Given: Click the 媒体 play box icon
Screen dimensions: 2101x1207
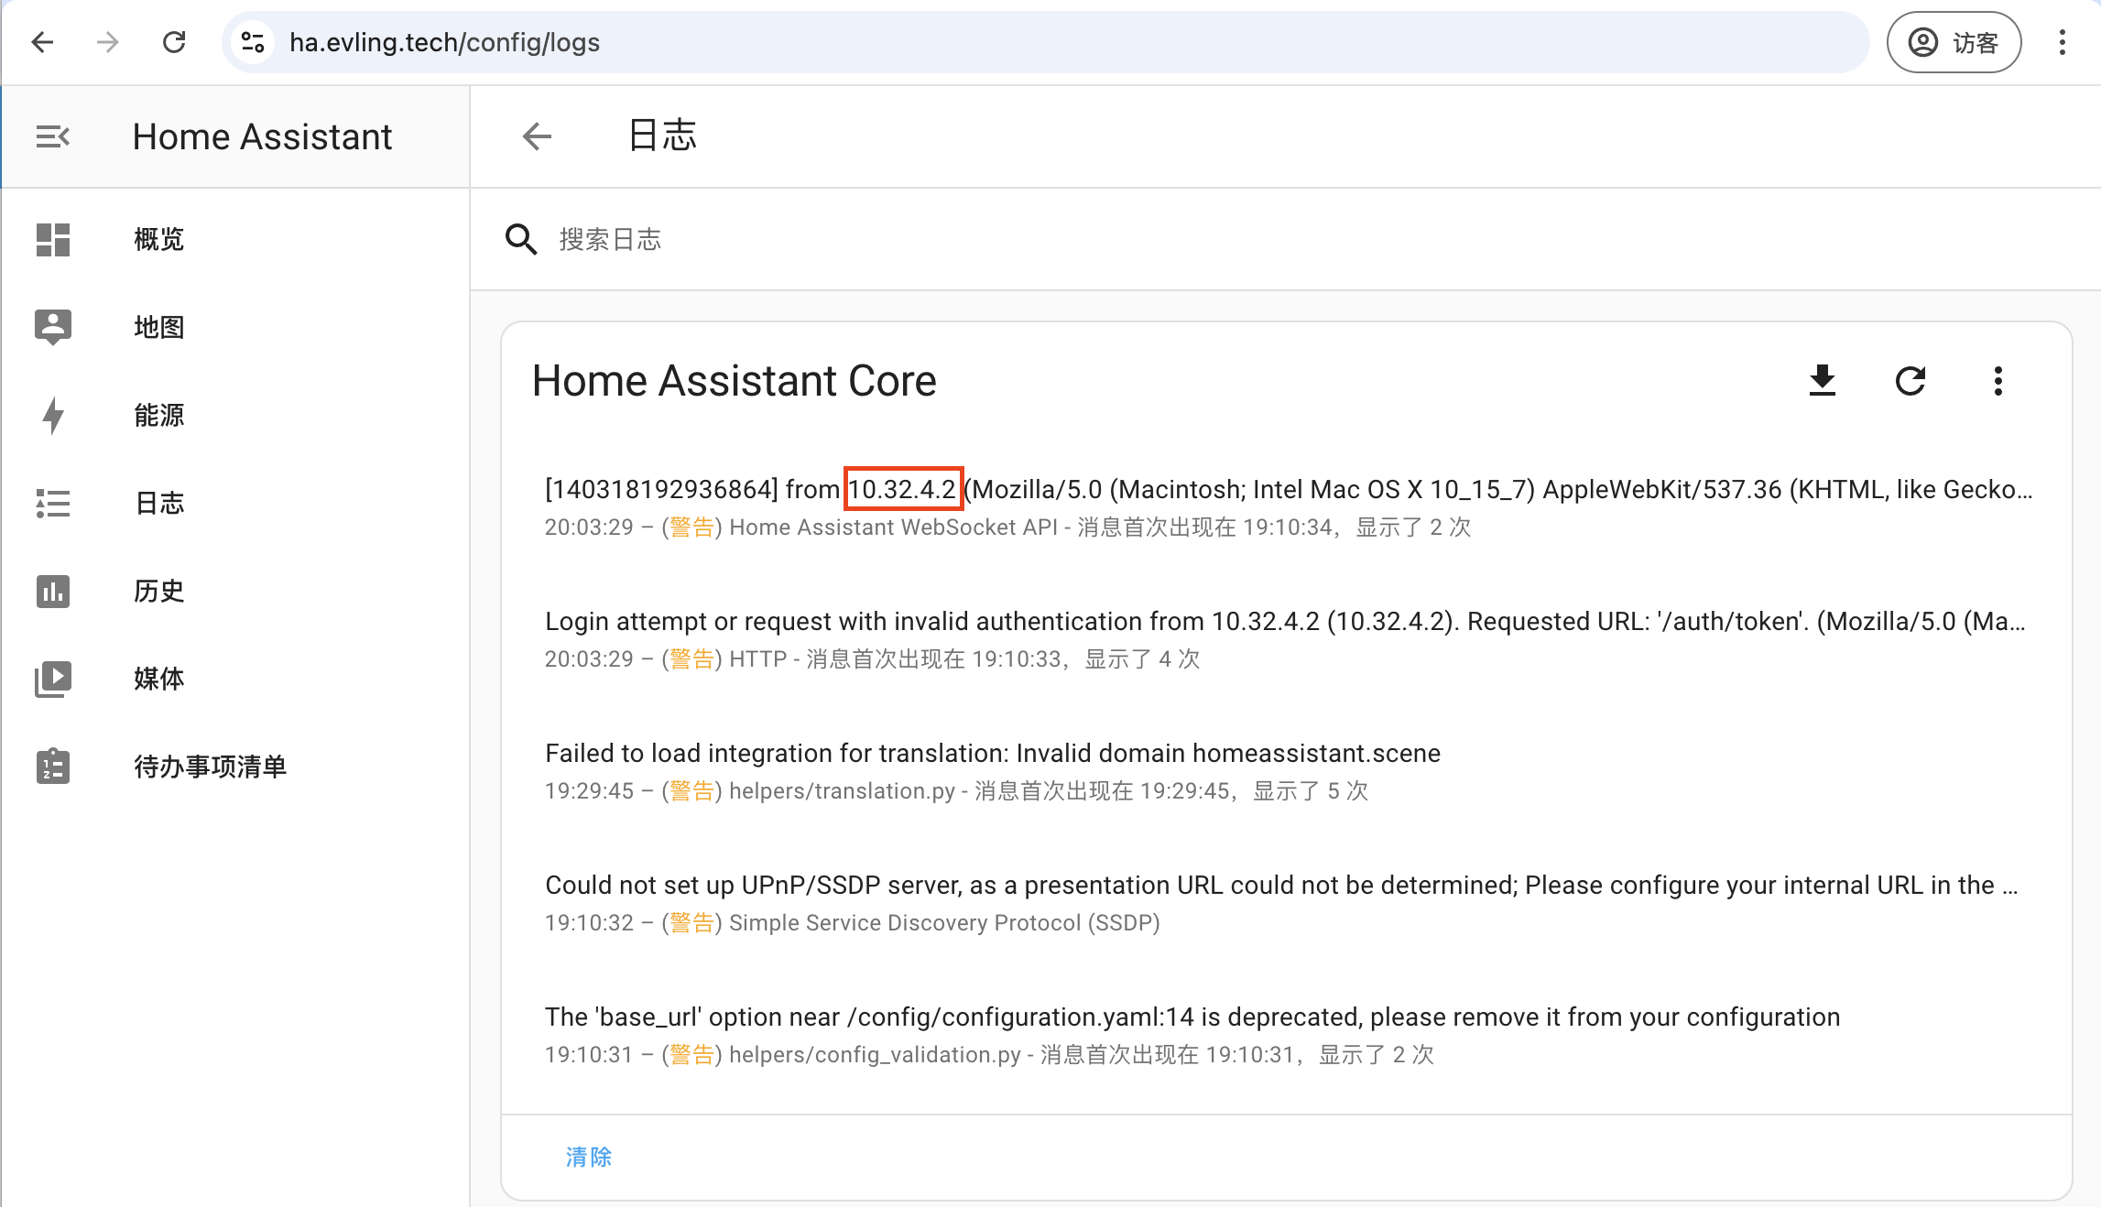Looking at the screenshot, I should (x=53, y=679).
